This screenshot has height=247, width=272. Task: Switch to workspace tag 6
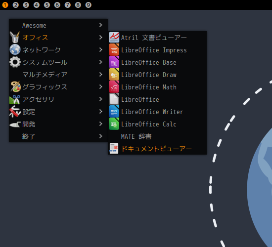57,5
